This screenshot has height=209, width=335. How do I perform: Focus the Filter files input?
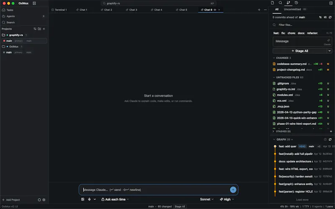[x=302, y=25]
